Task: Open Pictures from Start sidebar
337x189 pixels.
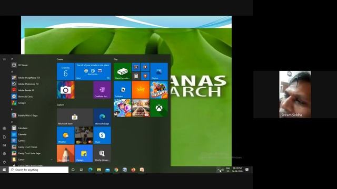Action: (4, 145)
